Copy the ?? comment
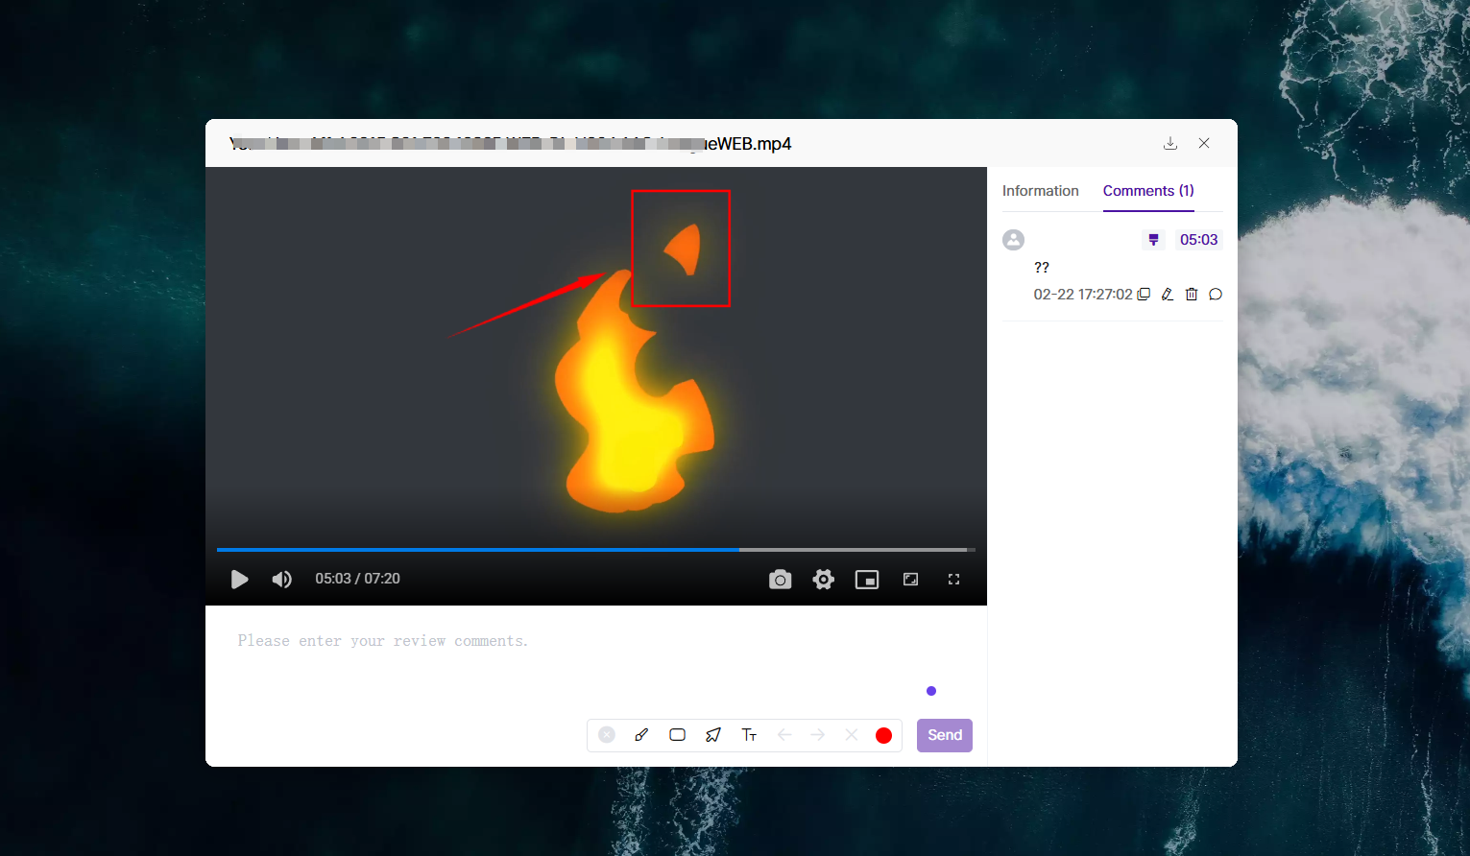The height and width of the screenshot is (856, 1470). click(x=1144, y=295)
